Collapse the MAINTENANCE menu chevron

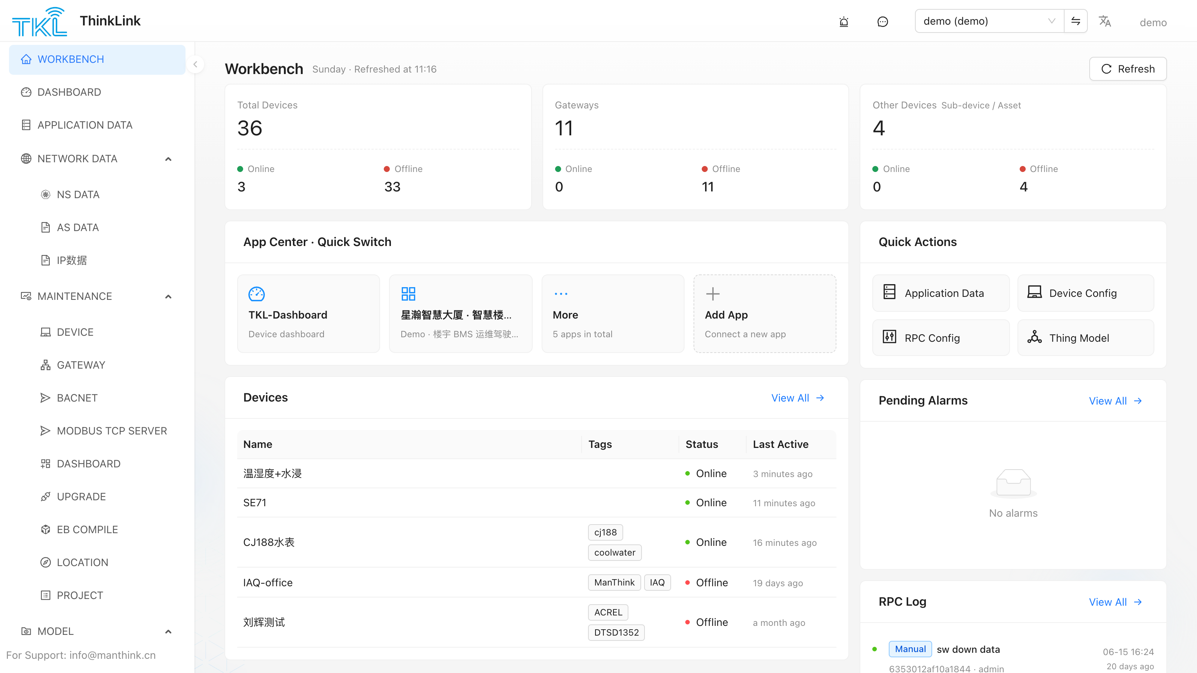(168, 296)
